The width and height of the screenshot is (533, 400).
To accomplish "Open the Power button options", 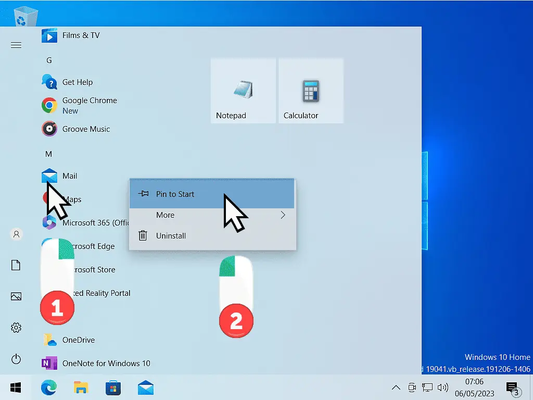I will (16, 359).
